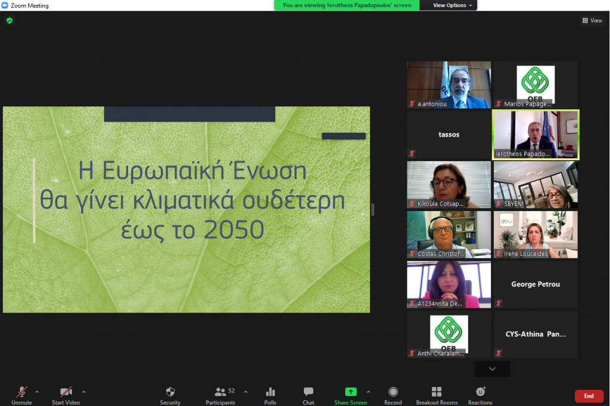This screenshot has width=610, height=406.
Task: Select the A1234nnita video tile
Action: click(449, 285)
